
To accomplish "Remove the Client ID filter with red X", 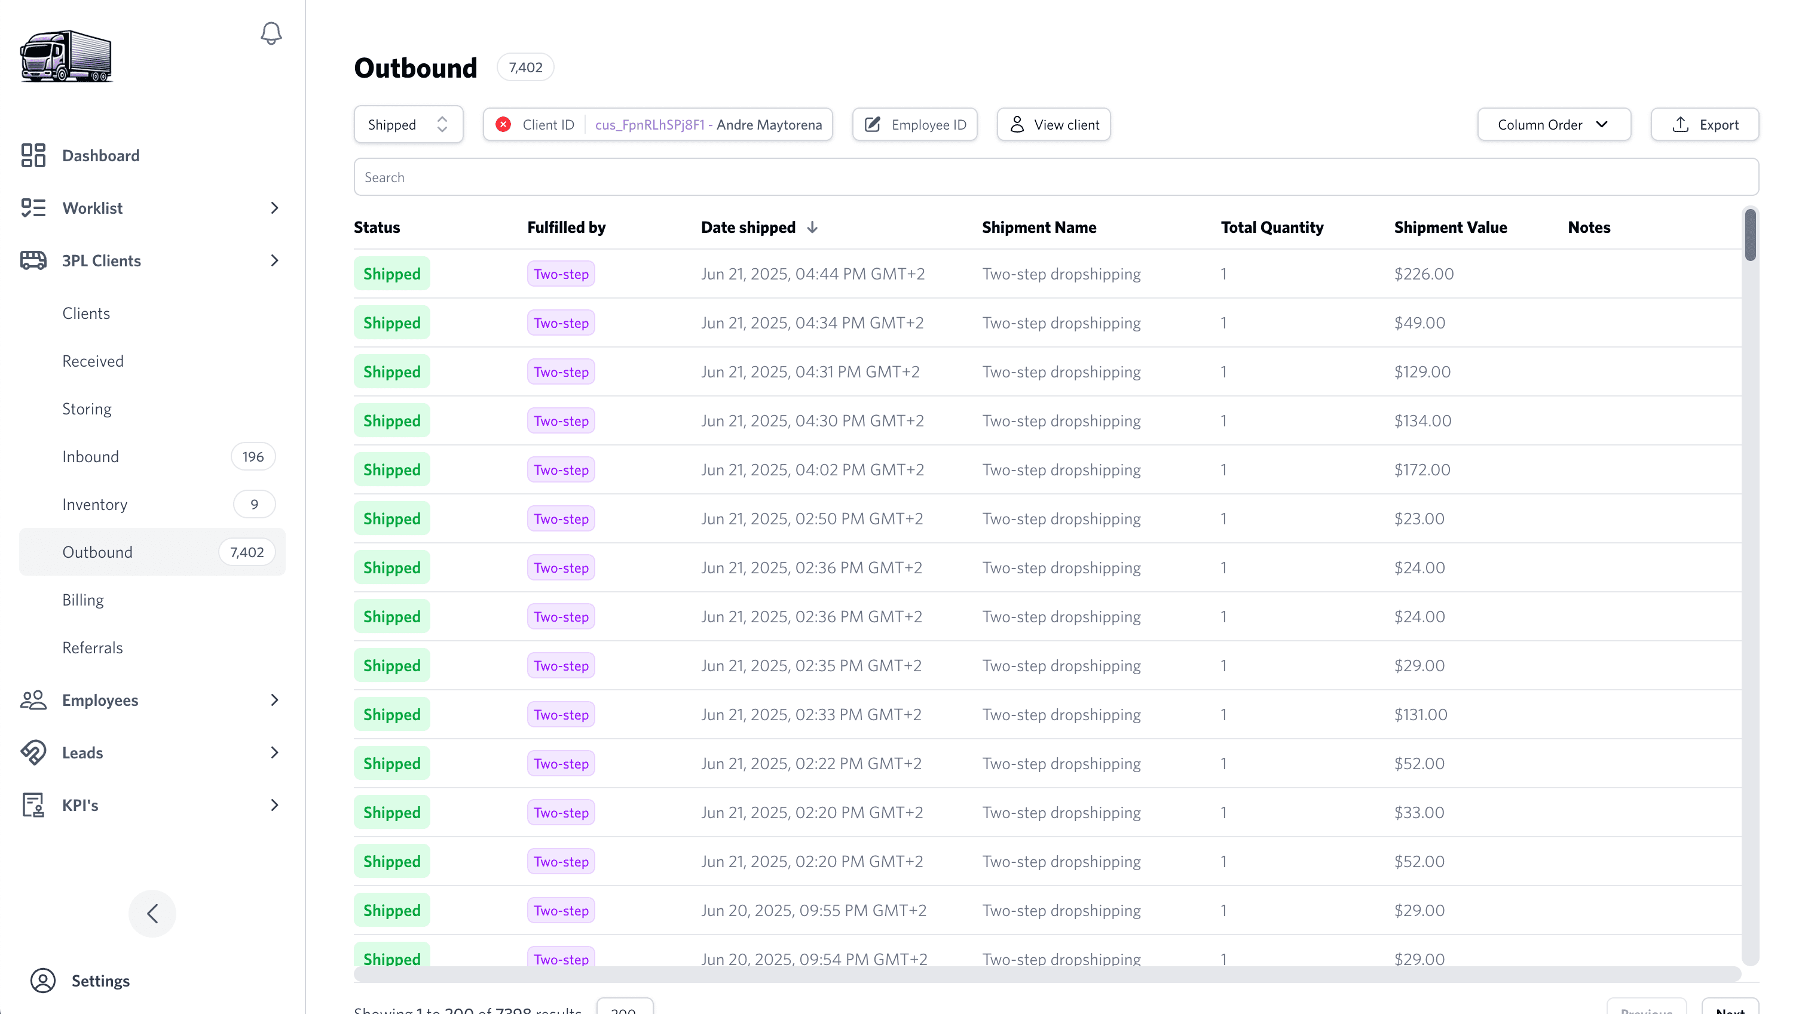I will pos(503,125).
